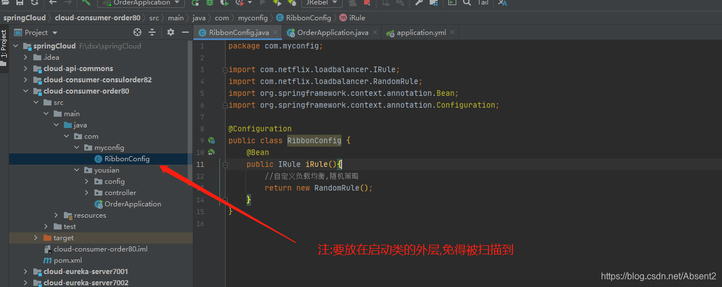This screenshot has width=722, height=287.
Task: Collapse the com package
Action: 66,136
